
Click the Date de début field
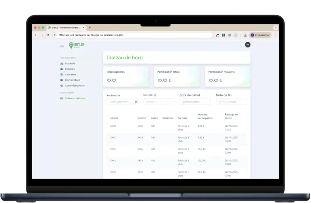tap(195, 102)
